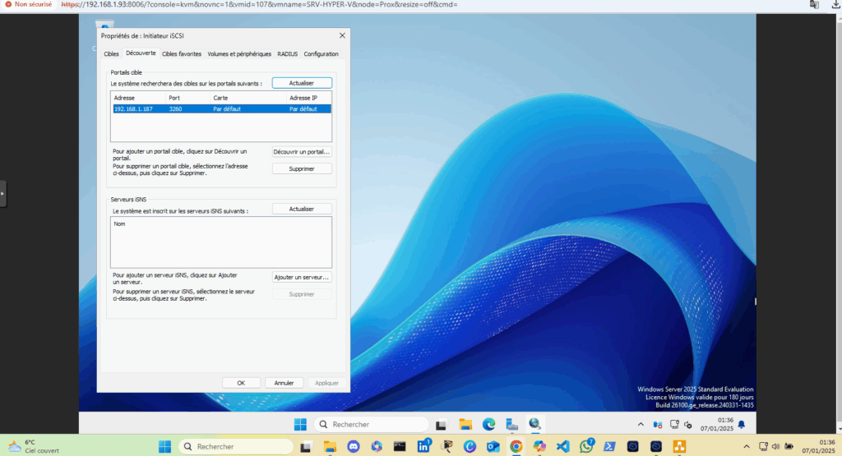Click the Découvrir un portail... button
Image resolution: width=842 pixels, height=456 pixels.
tap(302, 152)
